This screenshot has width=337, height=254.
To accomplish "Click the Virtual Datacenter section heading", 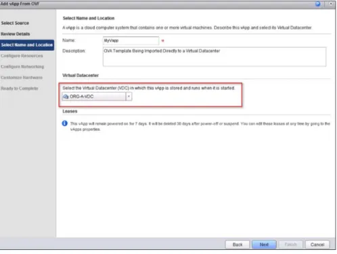I will 81,75.
